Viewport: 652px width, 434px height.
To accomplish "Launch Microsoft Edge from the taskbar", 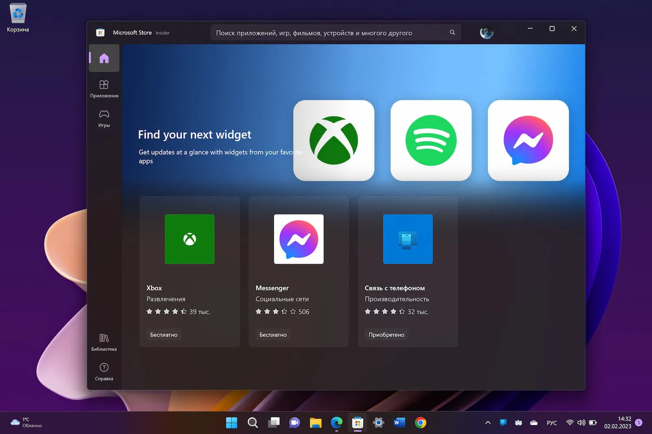I will (x=336, y=422).
